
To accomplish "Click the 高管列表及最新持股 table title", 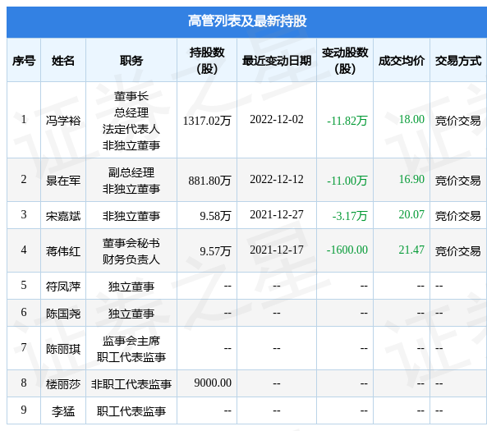I will click(247, 21).
